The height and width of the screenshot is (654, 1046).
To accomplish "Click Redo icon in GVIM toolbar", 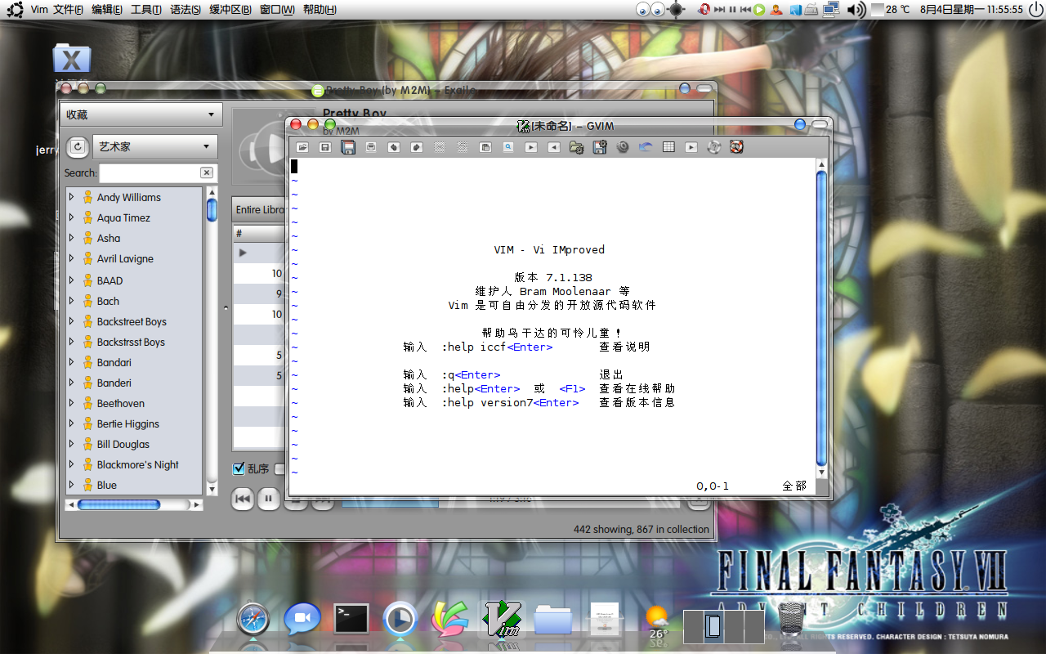I will 417,147.
